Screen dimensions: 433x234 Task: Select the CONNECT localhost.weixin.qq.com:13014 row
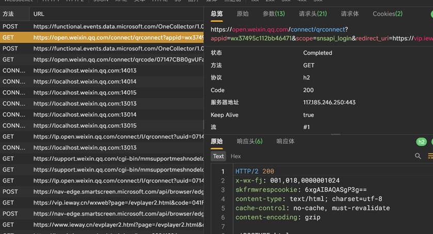tap(102, 114)
